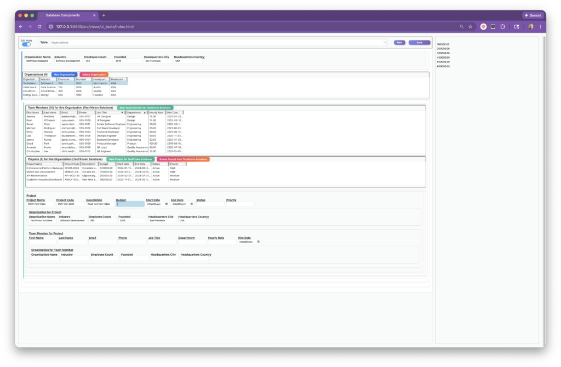This screenshot has height=367, width=561.
Task: Open the browser extensions puzzle icon
Action: tap(503, 26)
